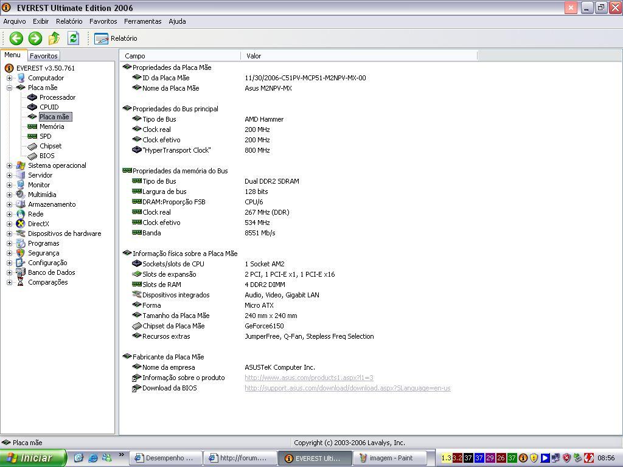
Task: Click the Armazenamento icon in tree
Action: tap(21, 204)
